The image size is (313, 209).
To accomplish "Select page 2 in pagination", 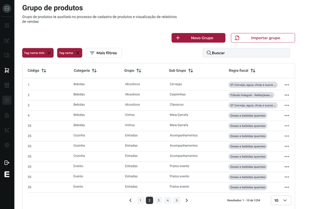I will point(149,200).
